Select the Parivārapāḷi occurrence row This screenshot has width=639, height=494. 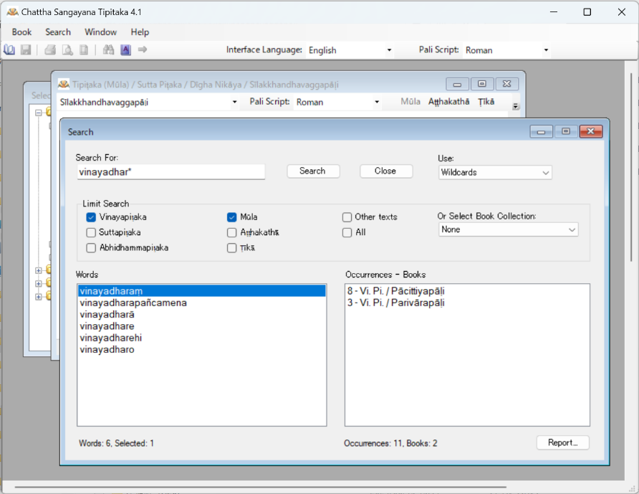coord(467,303)
